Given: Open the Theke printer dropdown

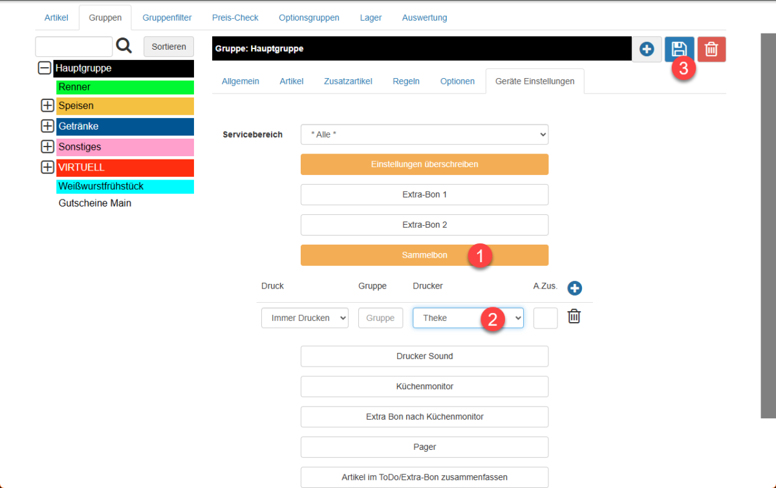Looking at the screenshot, I should click(468, 318).
